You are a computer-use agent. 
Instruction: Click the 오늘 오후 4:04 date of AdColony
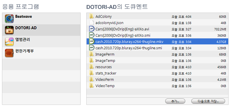[x=182, y=17]
